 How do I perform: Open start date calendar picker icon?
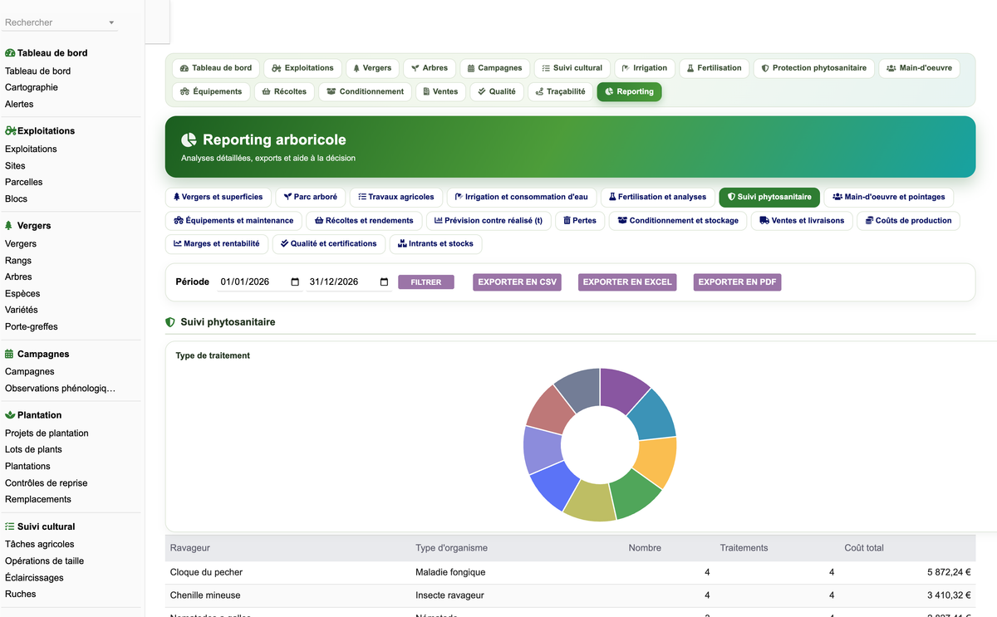295,282
